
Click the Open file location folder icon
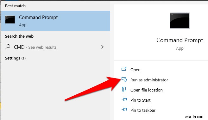coord(124,89)
